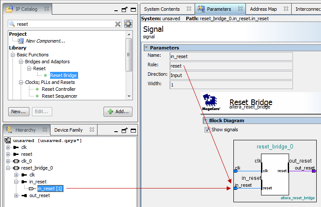
Task: Collapse the reset_bridge_0 hierarchy node
Action: coord(8,168)
